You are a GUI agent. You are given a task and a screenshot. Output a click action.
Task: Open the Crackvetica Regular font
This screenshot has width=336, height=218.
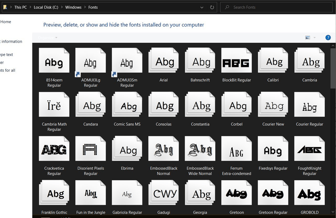[x=54, y=150]
